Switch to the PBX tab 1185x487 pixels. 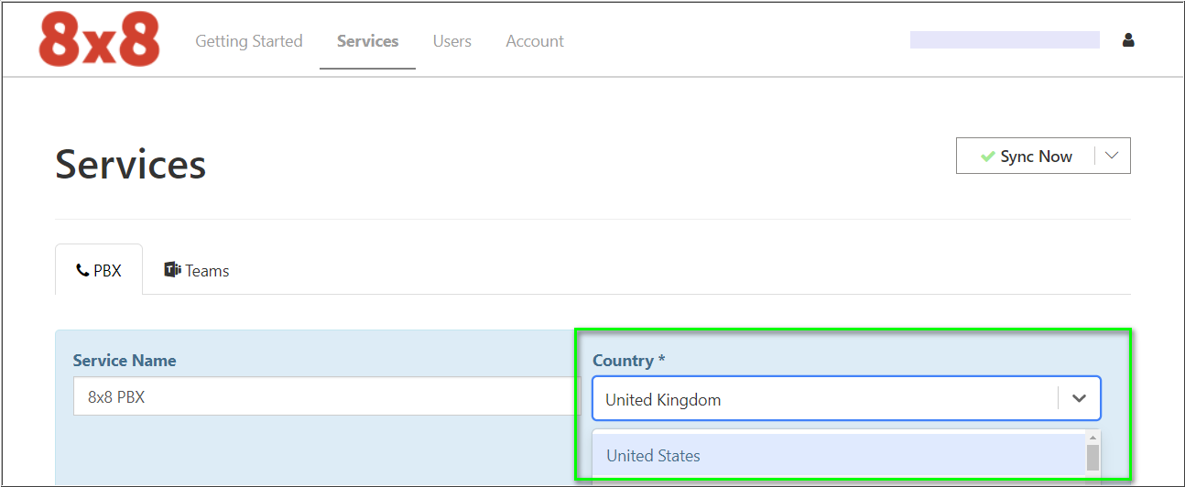click(x=99, y=270)
